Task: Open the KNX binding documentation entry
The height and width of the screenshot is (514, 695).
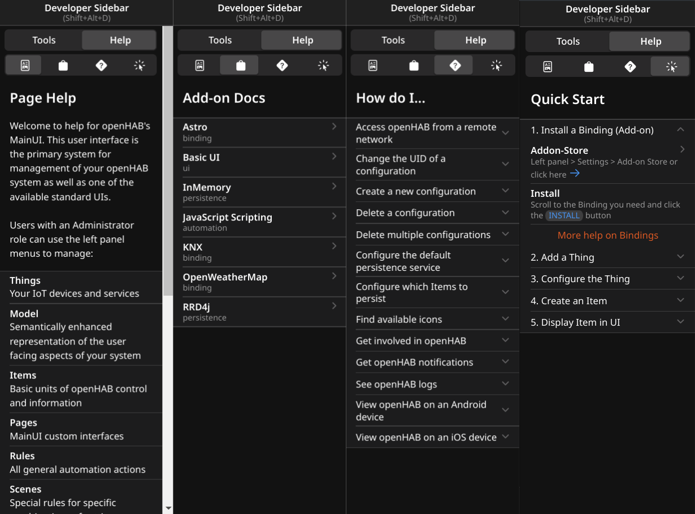Action: (259, 252)
